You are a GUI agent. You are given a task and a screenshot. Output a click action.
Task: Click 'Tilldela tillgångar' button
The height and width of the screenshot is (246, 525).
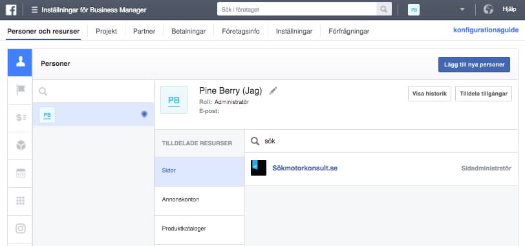click(x=484, y=94)
